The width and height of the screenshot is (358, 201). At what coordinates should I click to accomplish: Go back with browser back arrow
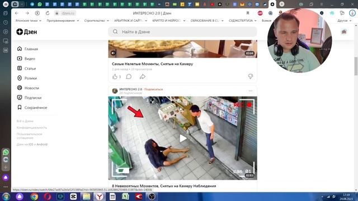pyautogui.click(x=17, y=13)
